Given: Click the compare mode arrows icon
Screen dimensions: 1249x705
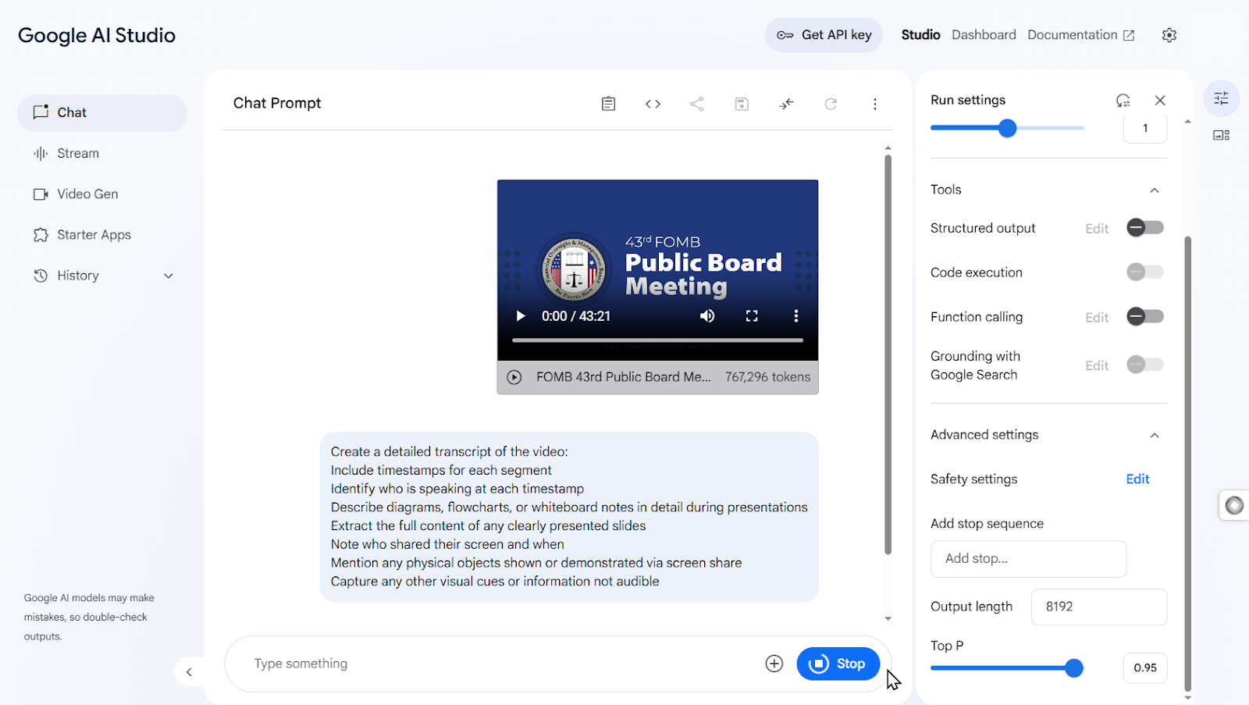Looking at the screenshot, I should (x=786, y=104).
